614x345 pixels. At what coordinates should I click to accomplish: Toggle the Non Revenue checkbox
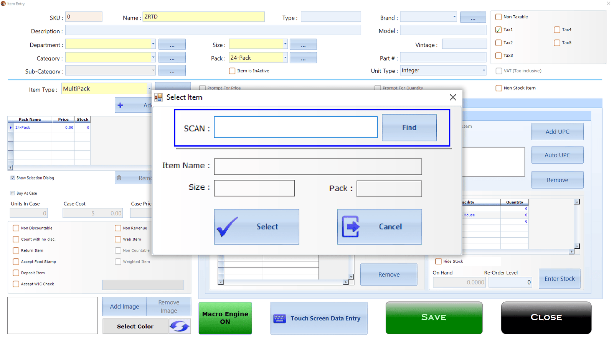tap(118, 228)
